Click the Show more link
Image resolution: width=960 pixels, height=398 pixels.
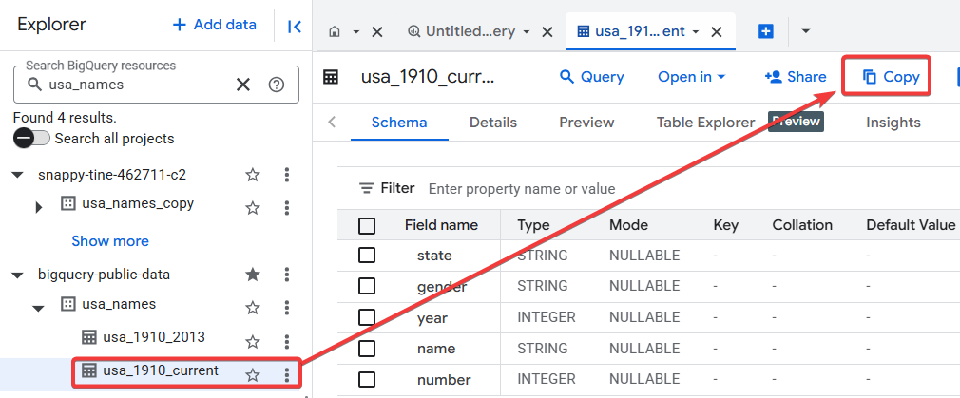110,241
